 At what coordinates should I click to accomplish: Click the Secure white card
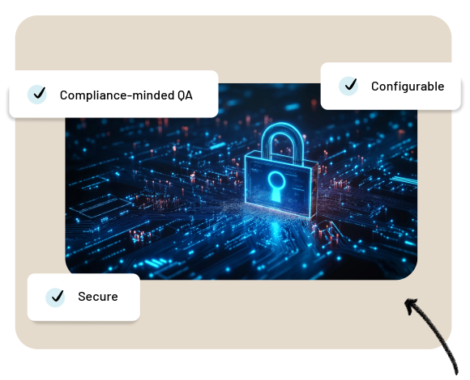[83, 298]
